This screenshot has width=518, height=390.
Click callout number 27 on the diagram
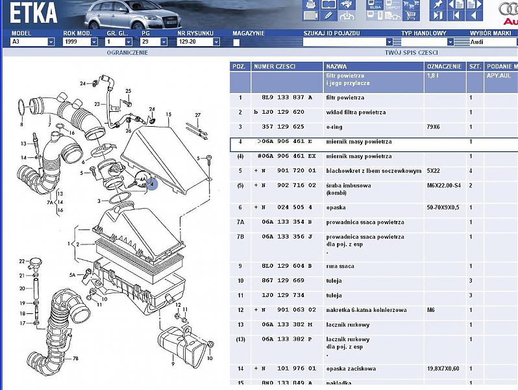coord(197,115)
